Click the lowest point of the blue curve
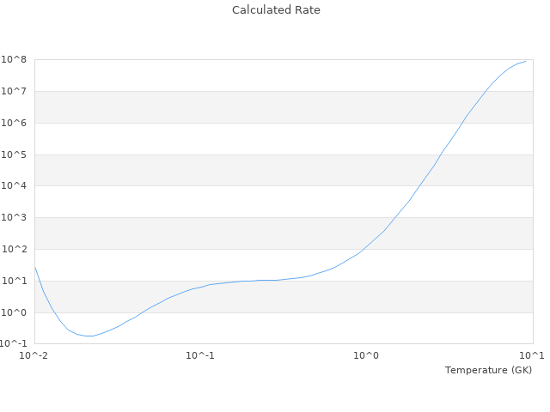 pos(89,336)
